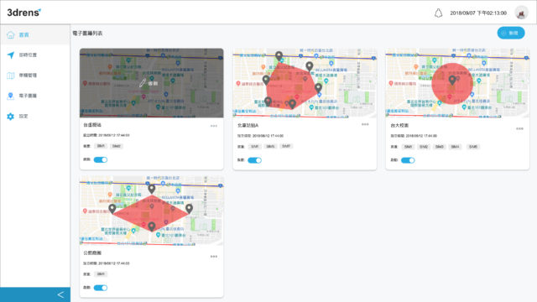Image resolution: width=537 pixels, height=302 pixels.
Task: Toggle enable switch on first fence card
Action: coord(101,159)
